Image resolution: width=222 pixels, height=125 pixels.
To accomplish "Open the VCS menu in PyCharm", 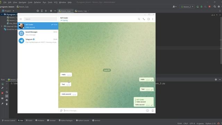I will 55,2.
